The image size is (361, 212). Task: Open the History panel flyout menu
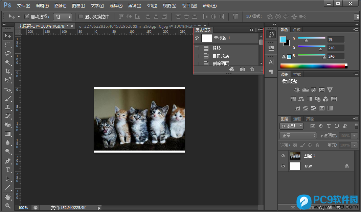[x=260, y=30]
